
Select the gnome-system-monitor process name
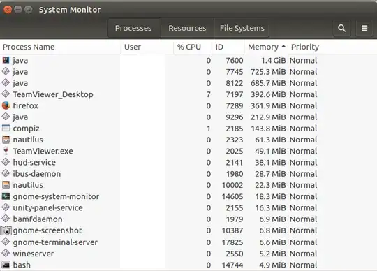pos(56,197)
